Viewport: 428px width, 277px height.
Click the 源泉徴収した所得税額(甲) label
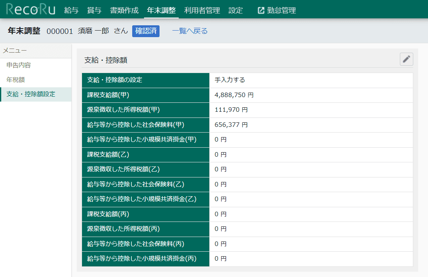point(123,110)
